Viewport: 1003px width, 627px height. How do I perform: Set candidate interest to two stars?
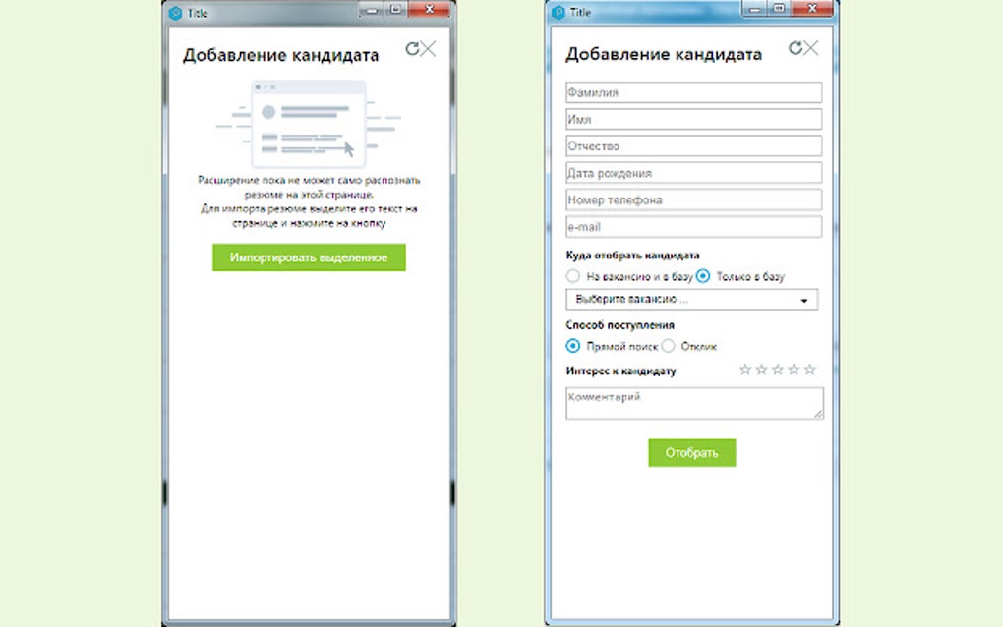(x=761, y=370)
